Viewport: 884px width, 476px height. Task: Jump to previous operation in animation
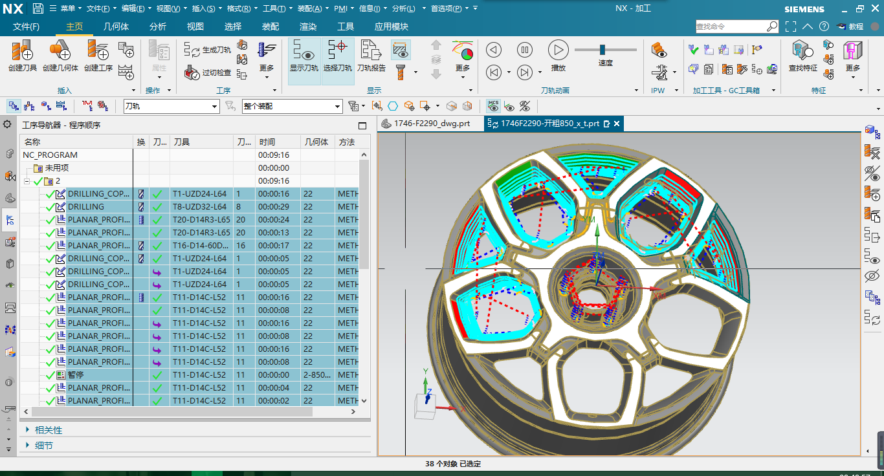pyautogui.click(x=494, y=72)
